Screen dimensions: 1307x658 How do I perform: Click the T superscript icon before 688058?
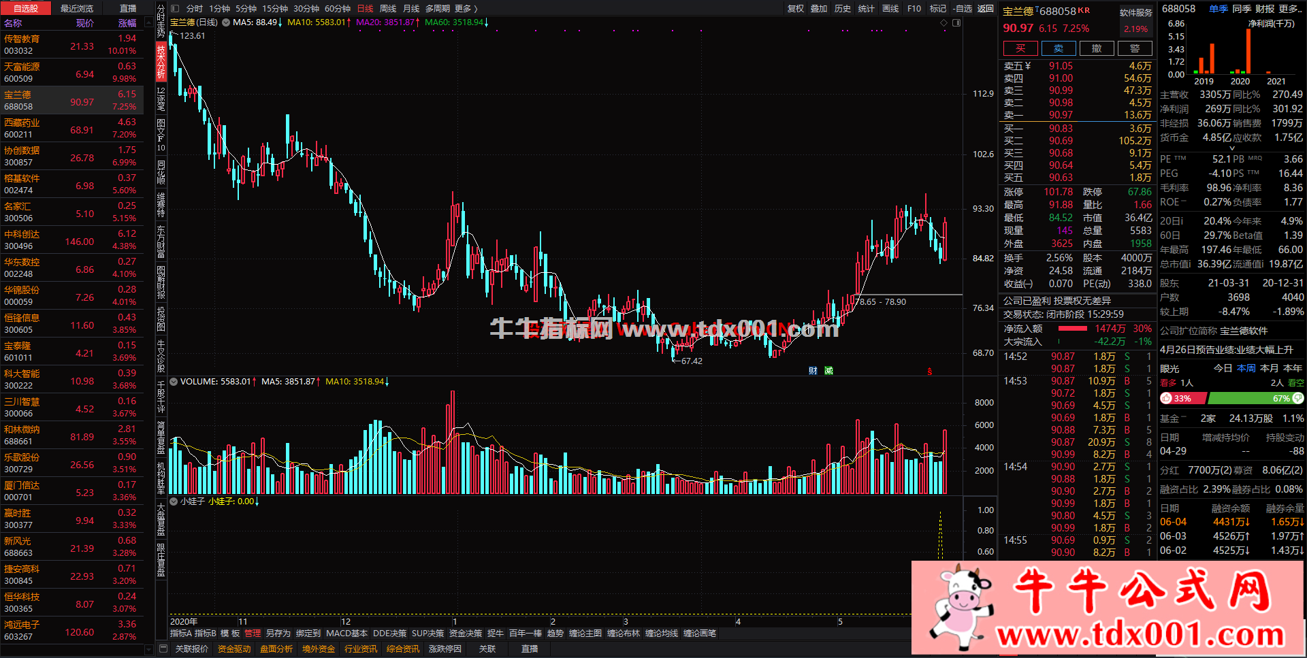1037,9
